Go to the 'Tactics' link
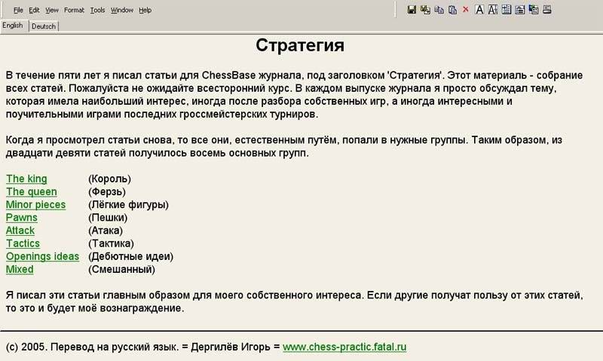 (x=23, y=243)
